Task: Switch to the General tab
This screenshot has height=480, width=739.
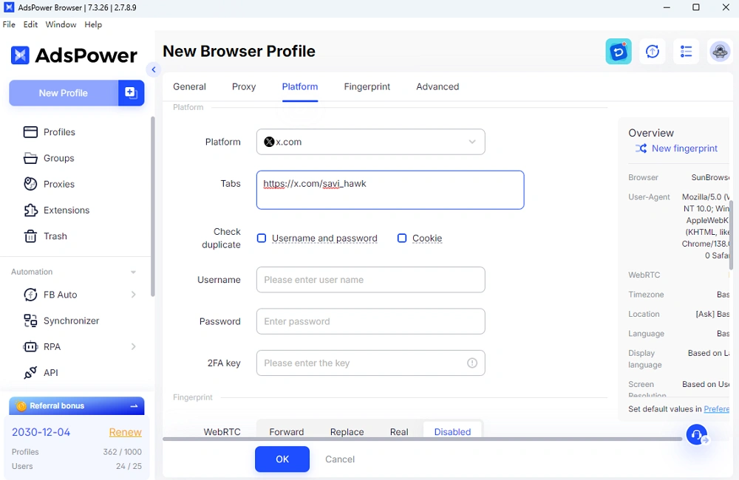Action: 189,86
